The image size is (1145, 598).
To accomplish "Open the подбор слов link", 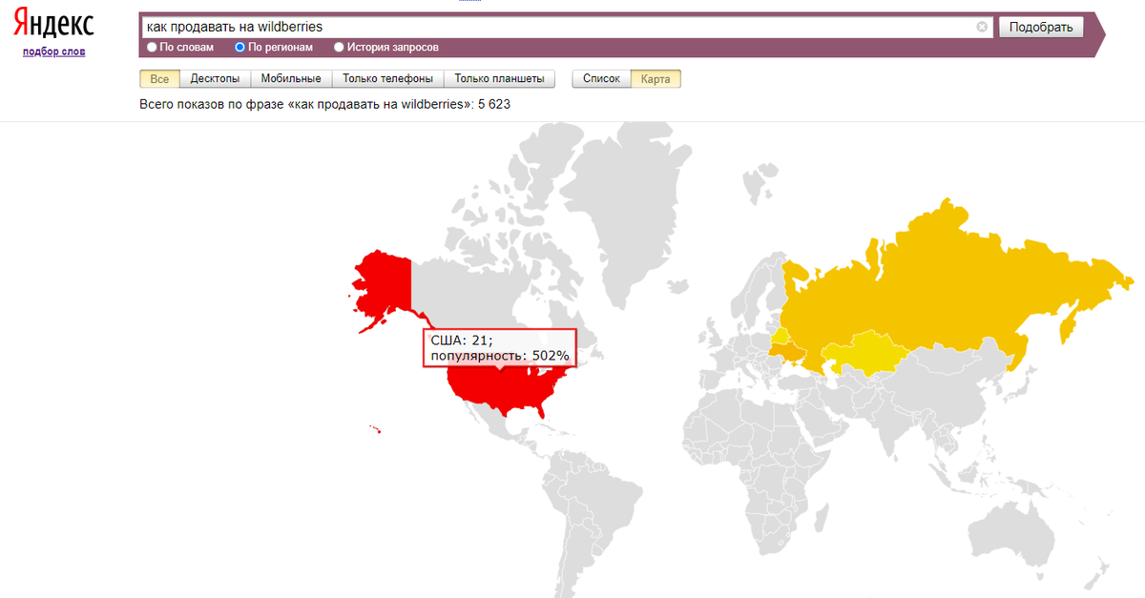I will pos(53,52).
